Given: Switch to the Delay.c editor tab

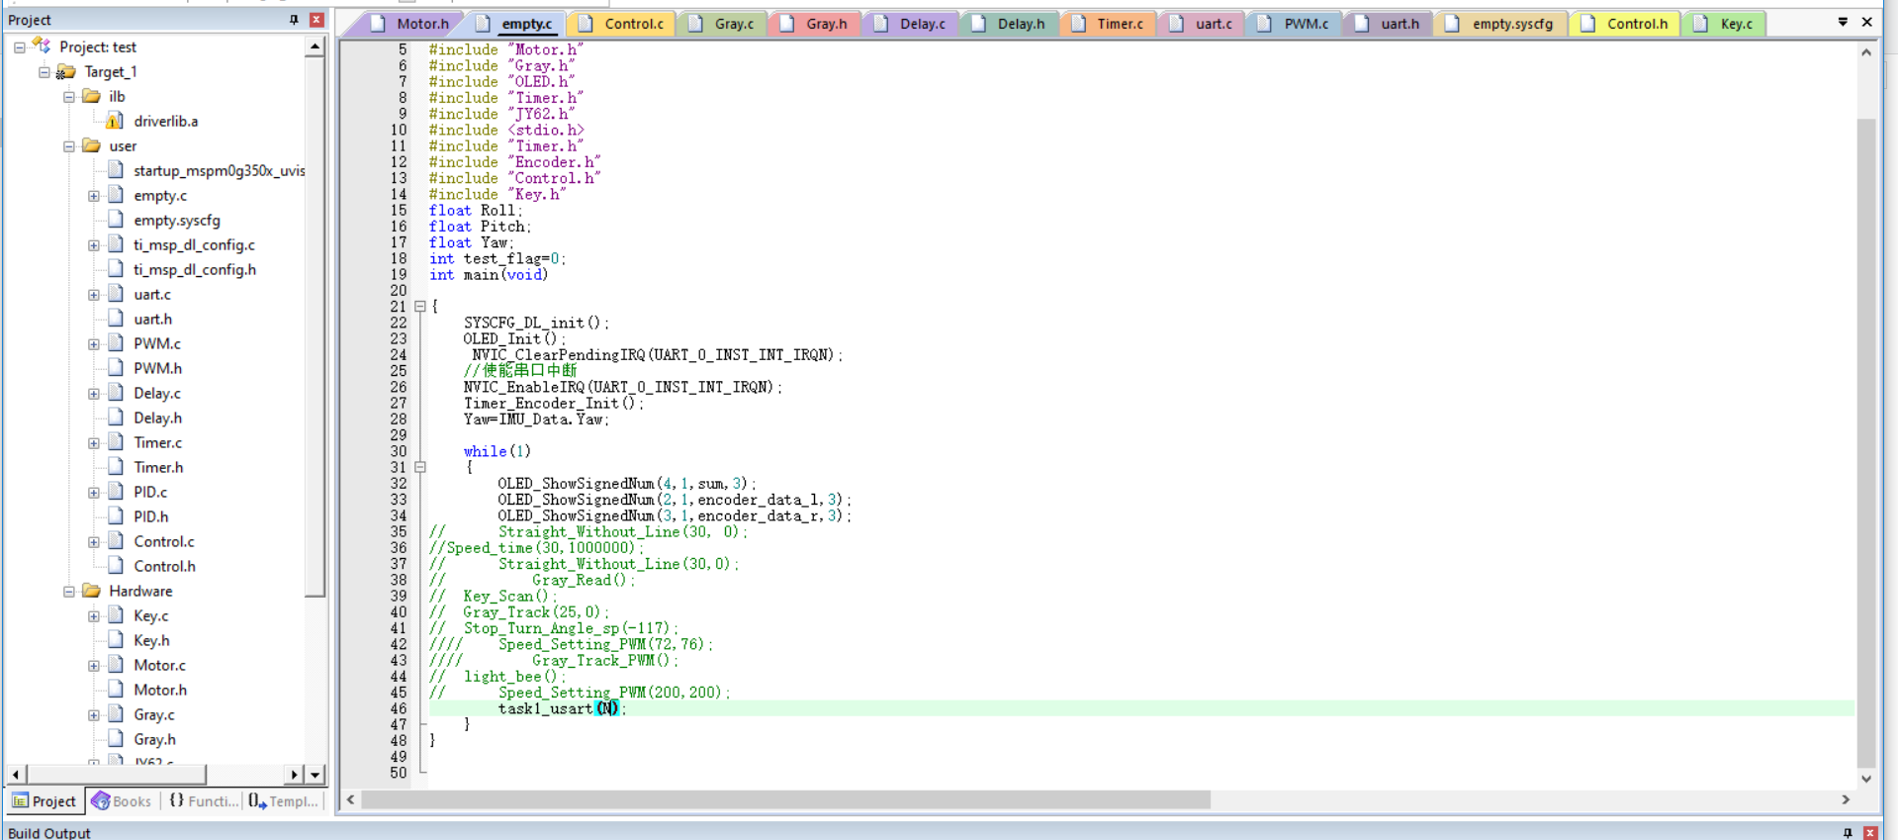Looking at the screenshot, I should 911,24.
